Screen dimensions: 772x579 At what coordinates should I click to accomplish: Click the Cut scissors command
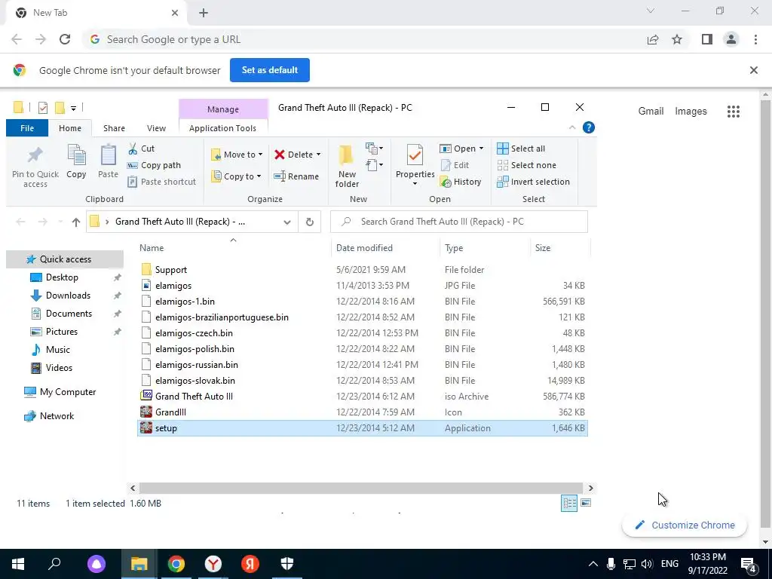click(x=141, y=149)
